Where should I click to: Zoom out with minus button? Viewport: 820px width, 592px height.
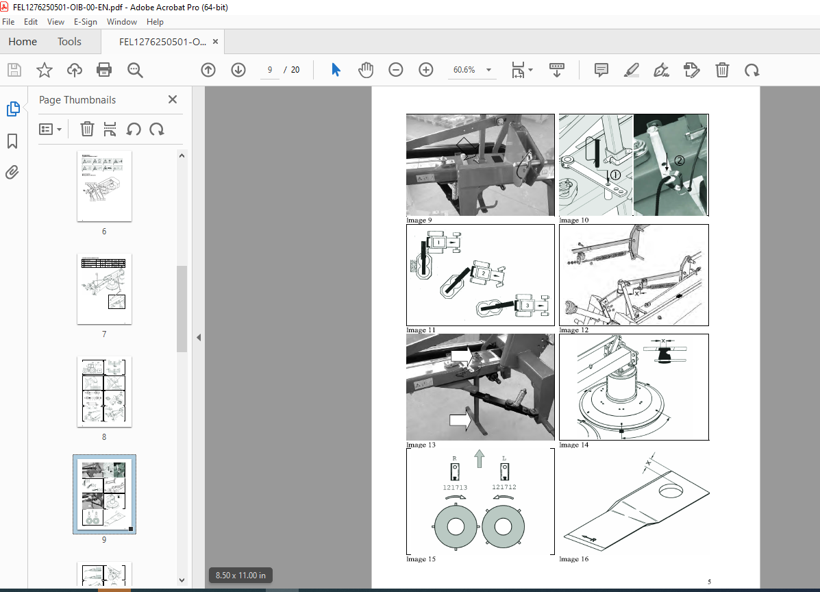coord(396,70)
